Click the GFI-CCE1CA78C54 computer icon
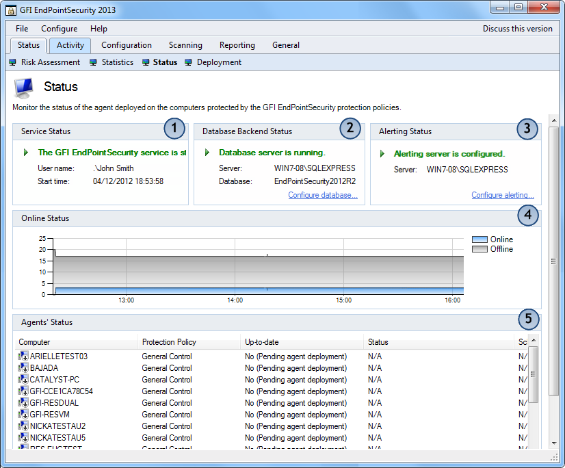 click(23, 391)
